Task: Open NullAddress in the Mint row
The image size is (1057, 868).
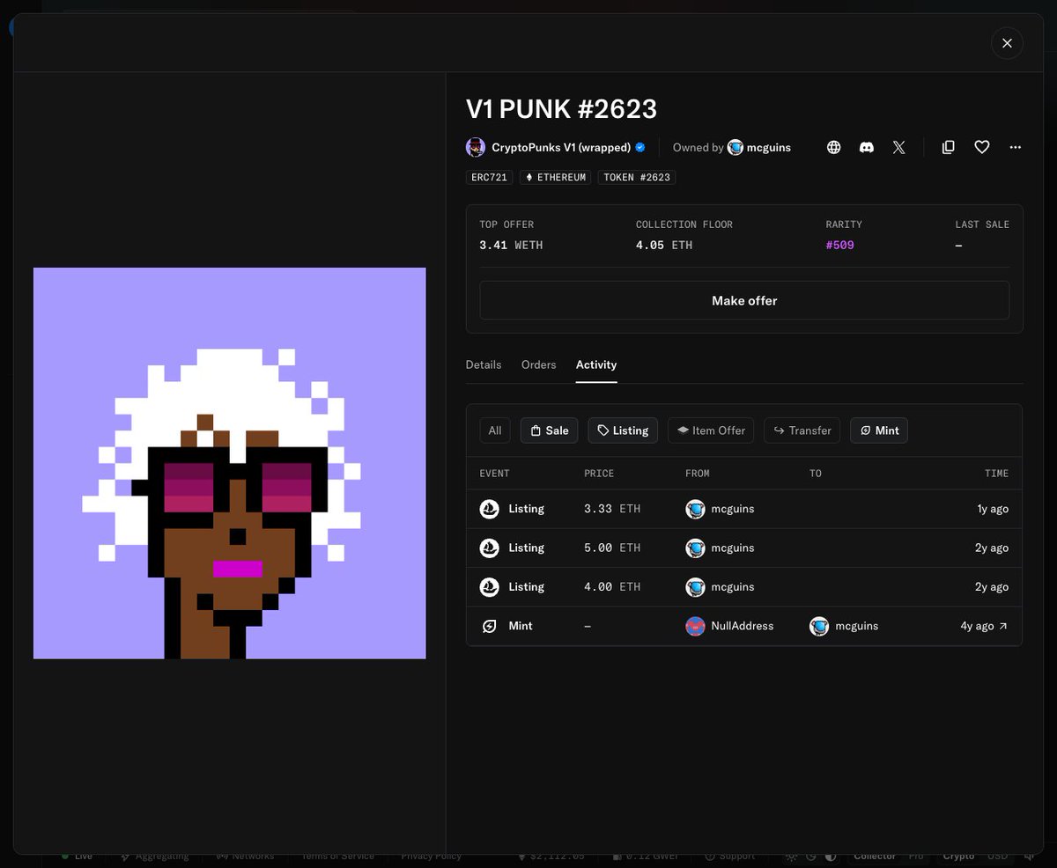Action: (x=743, y=626)
